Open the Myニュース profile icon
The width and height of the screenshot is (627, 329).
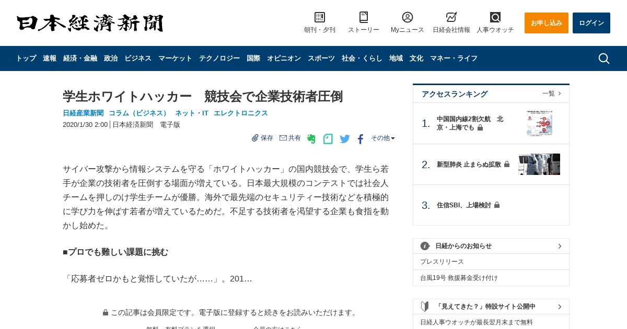[x=408, y=17]
